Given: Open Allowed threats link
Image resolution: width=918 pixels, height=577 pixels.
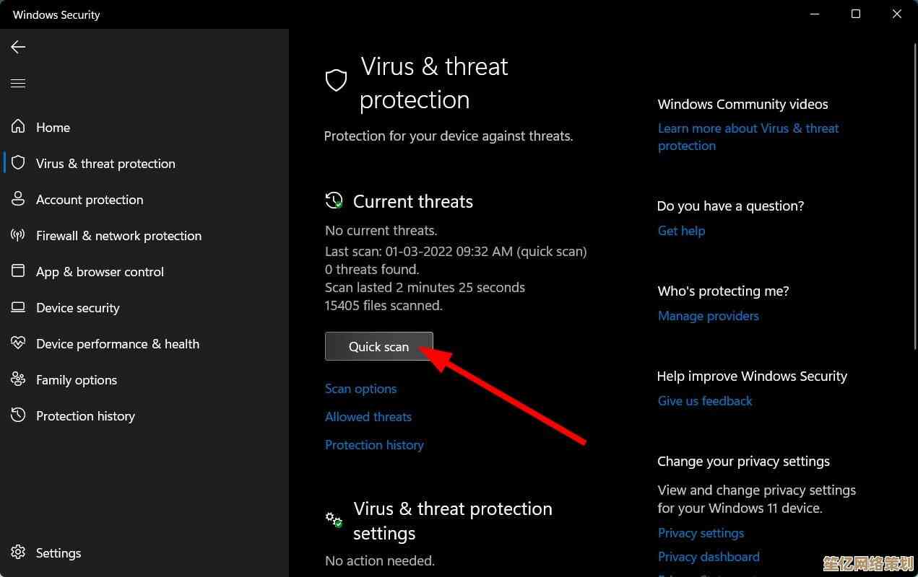Looking at the screenshot, I should 368,417.
